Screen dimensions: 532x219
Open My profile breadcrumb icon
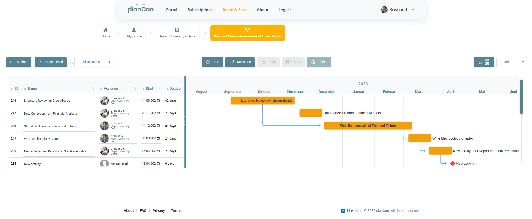point(134,30)
